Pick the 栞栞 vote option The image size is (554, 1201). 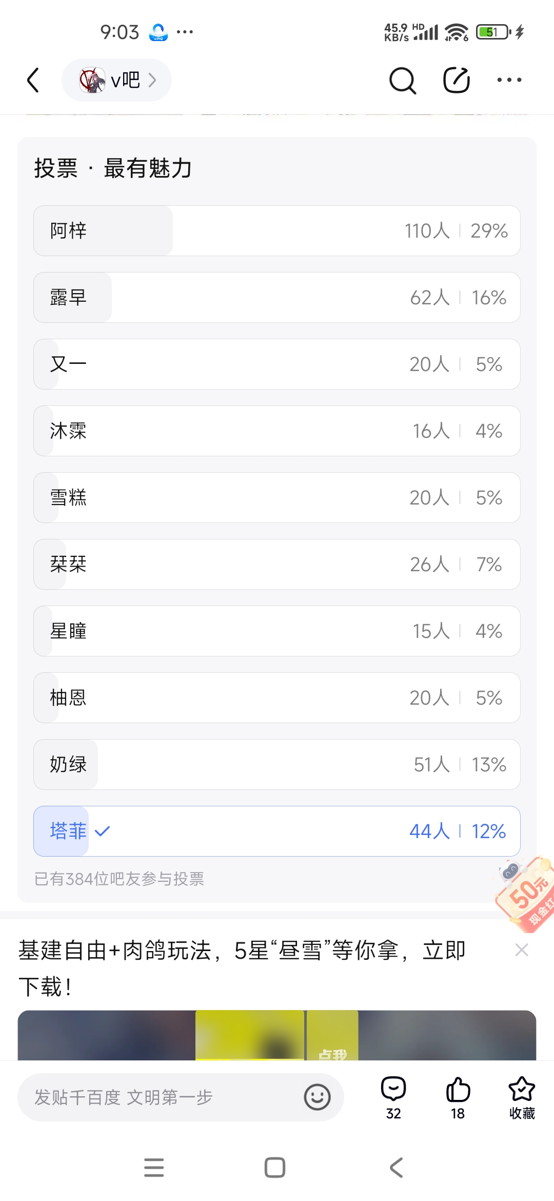277,565
